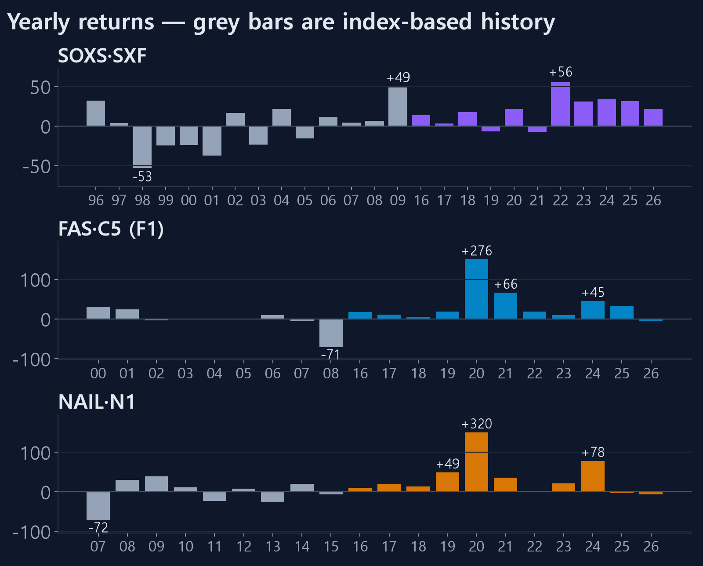The width and height of the screenshot is (703, 566).
Task: Click the blue 2025 bar in FAS chart
Action: (622, 312)
